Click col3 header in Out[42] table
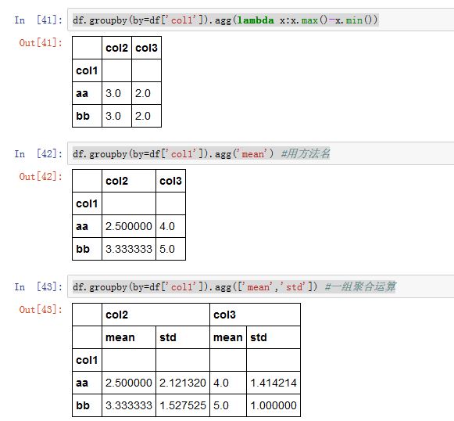This screenshot has height=421, width=454. click(170, 181)
